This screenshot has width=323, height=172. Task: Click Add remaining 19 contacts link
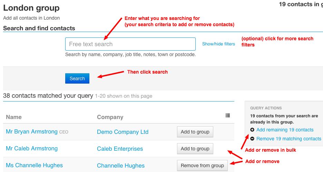tap(285, 130)
